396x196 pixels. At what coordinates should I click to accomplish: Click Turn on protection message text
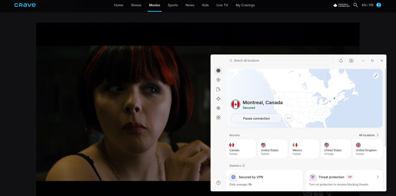coord(339,184)
